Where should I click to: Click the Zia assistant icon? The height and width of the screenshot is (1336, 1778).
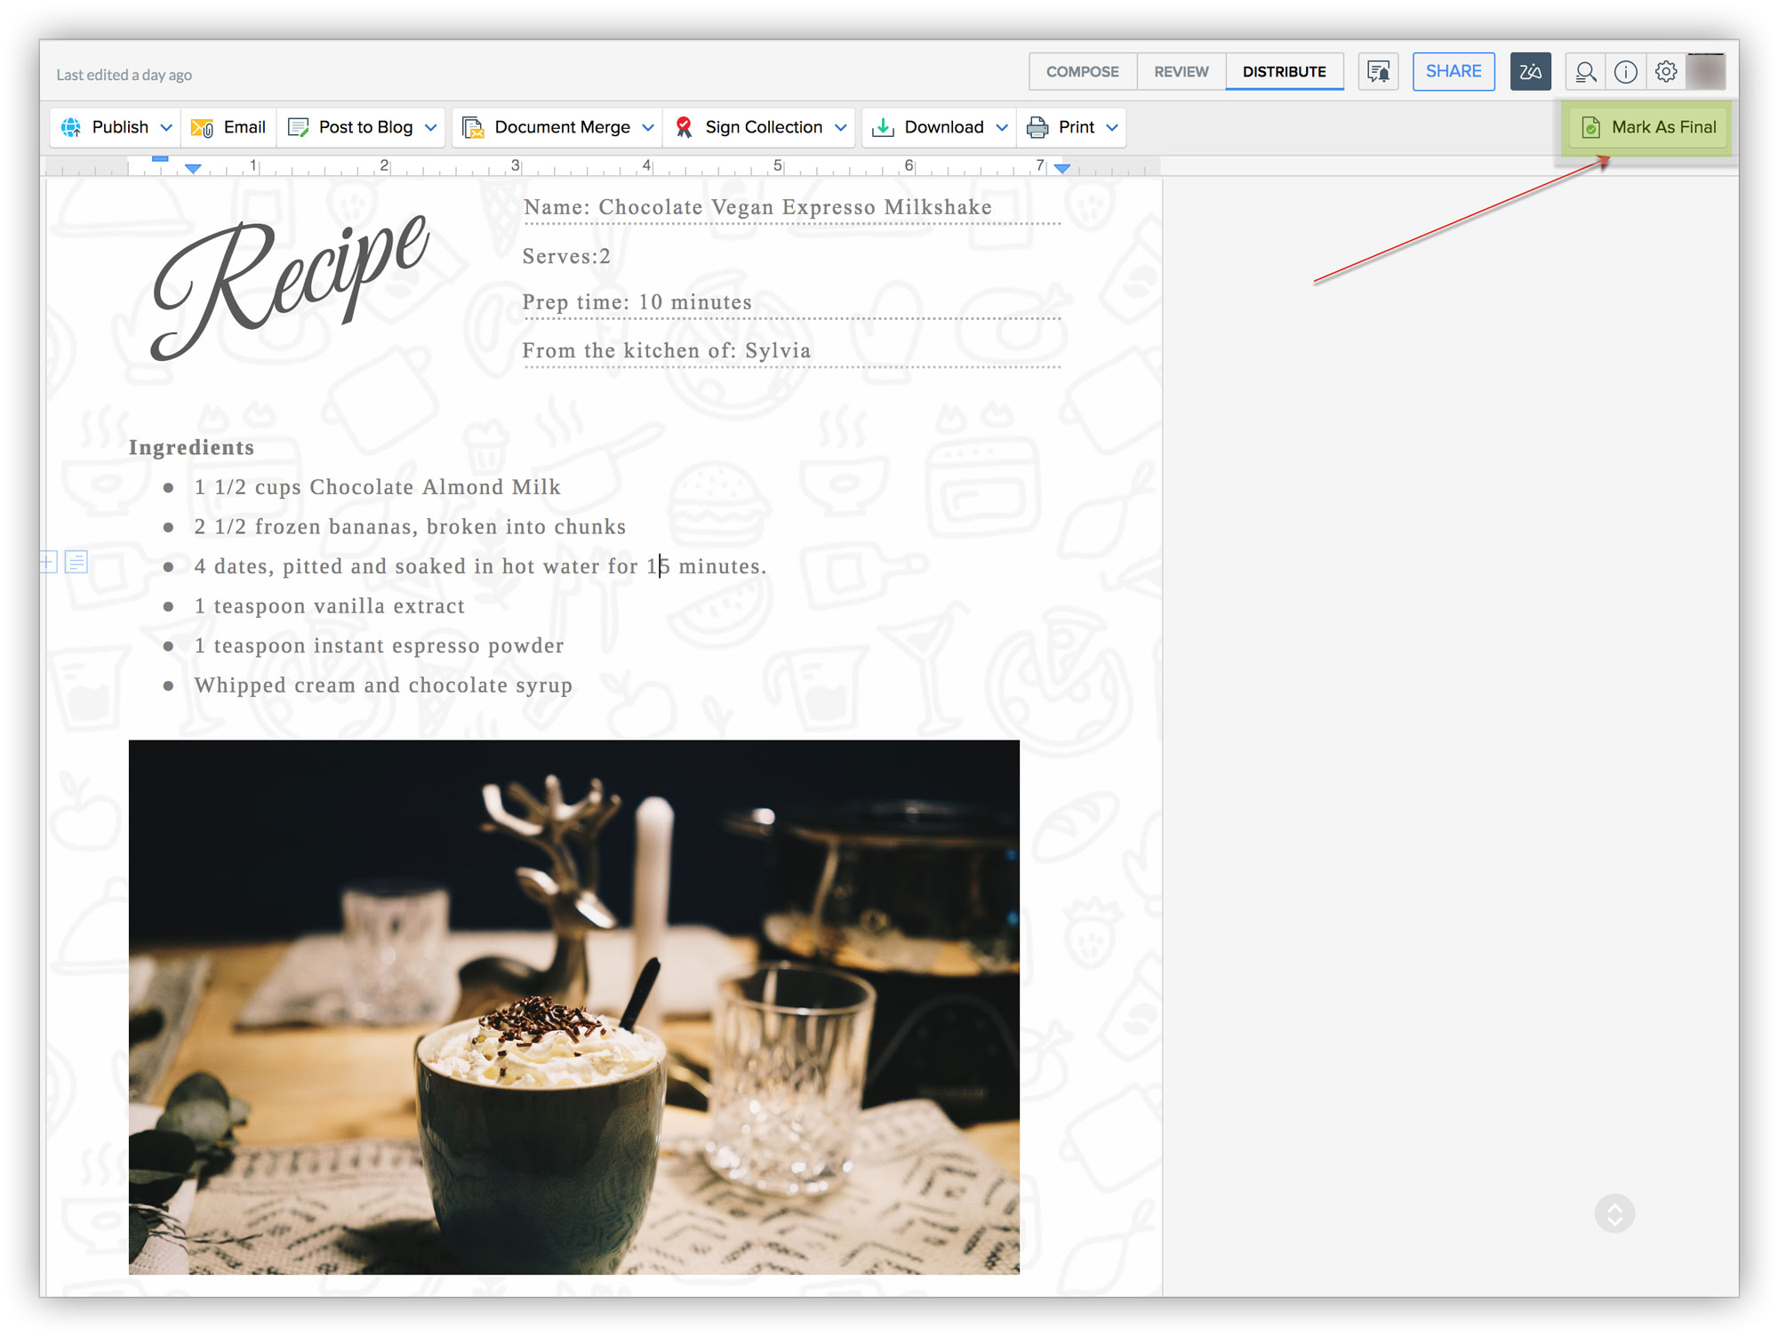tap(1530, 72)
